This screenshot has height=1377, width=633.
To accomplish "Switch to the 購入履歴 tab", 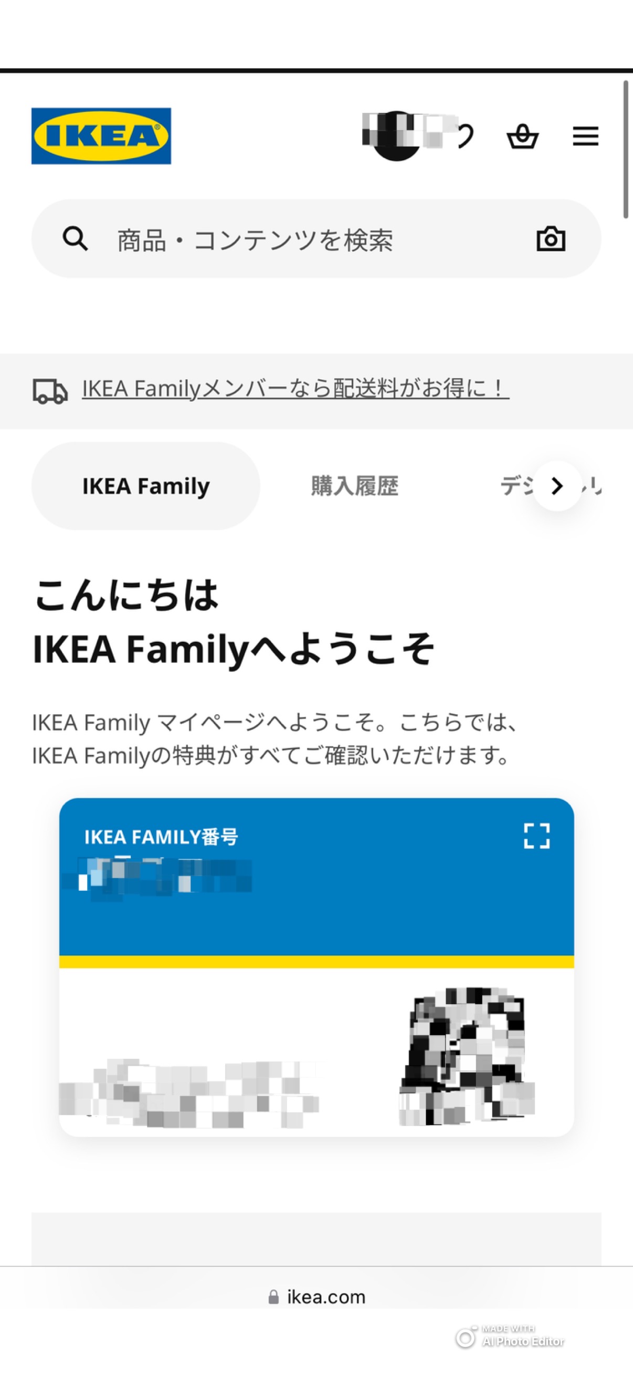I will point(355,486).
